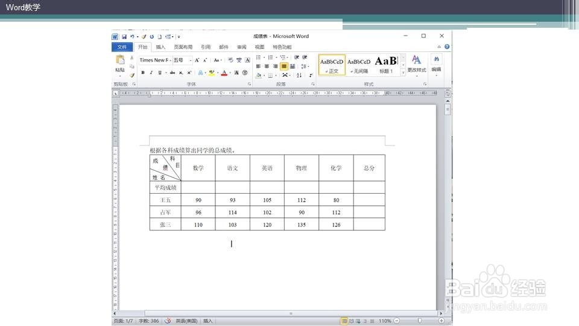Clear formatting eraser icon
Viewport: 579px width, 326px height.
[x=230, y=60]
